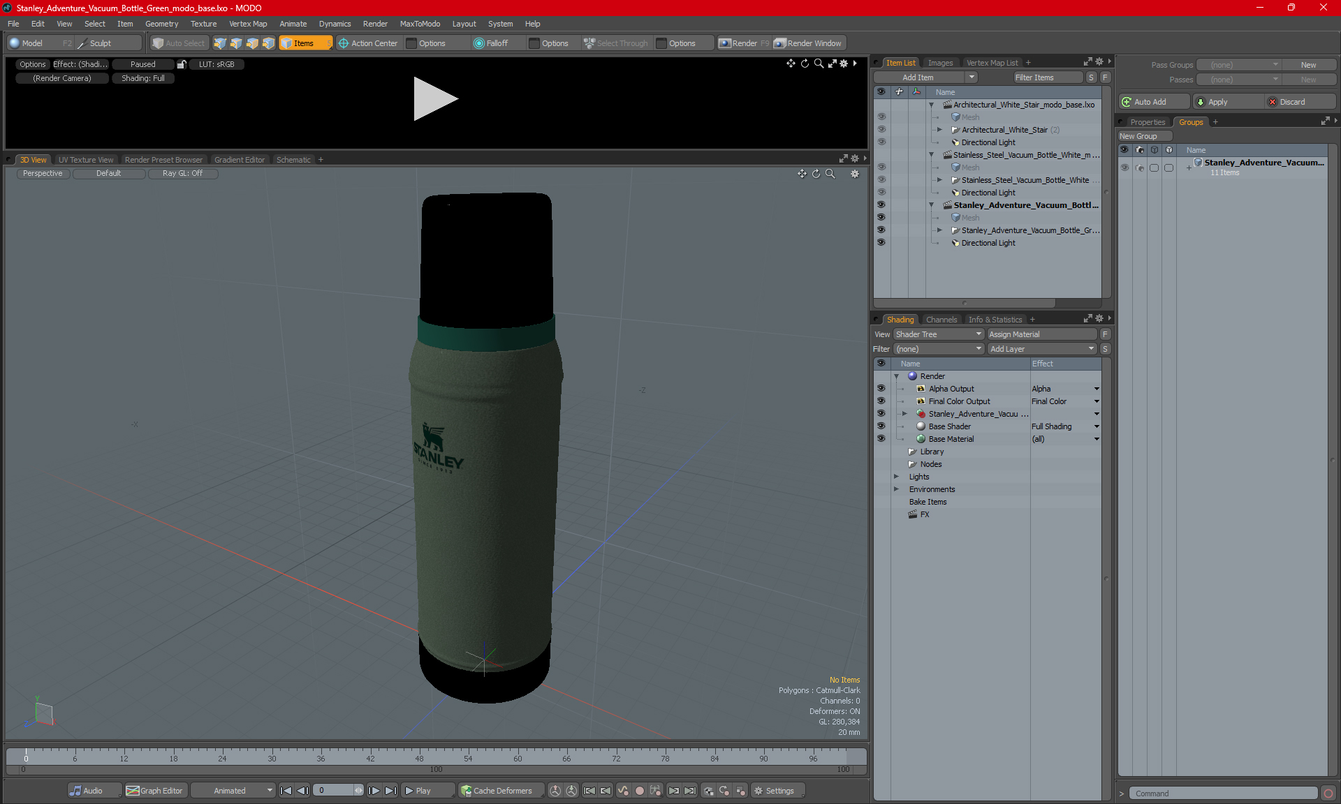The image size is (1341, 804).
Task: Open 3D viewport settings gear
Action: [855, 174]
